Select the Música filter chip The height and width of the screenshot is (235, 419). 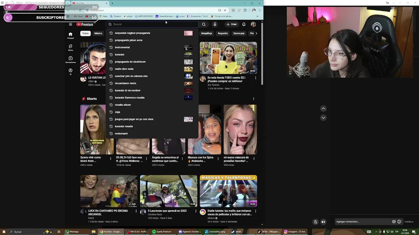tap(98, 33)
